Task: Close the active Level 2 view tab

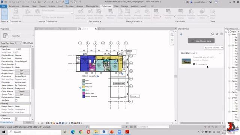Action: tap(96, 29)
